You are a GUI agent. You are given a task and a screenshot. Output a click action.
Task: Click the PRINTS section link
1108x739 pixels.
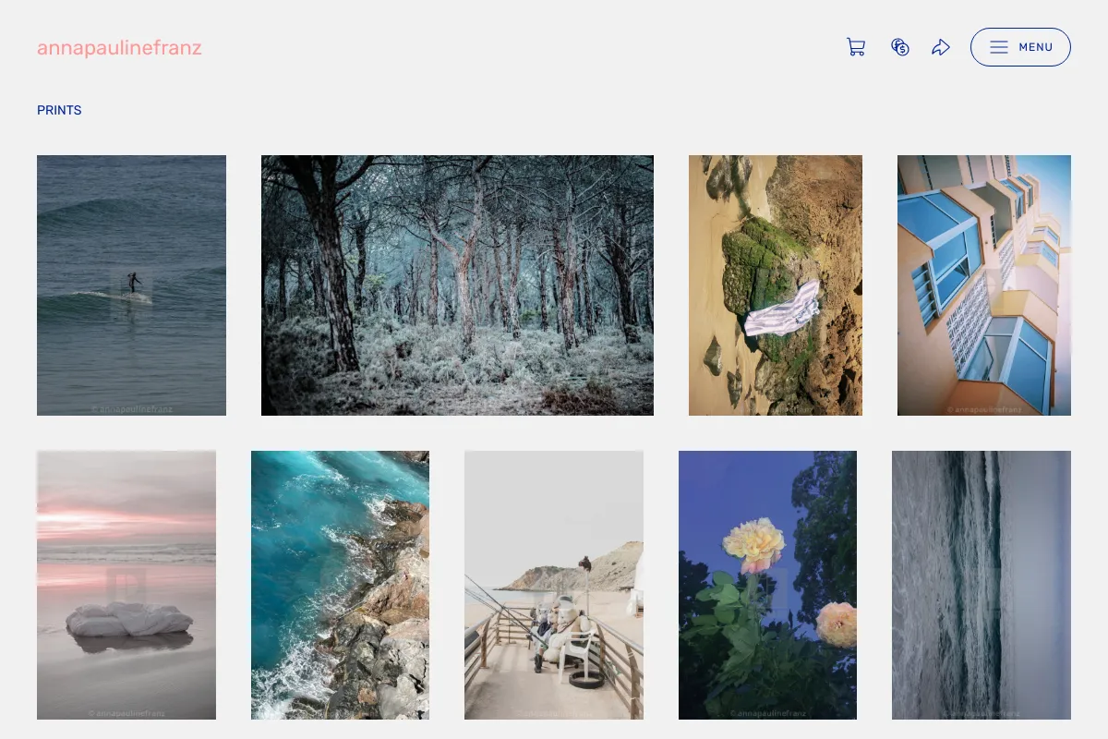coord(59,110)
